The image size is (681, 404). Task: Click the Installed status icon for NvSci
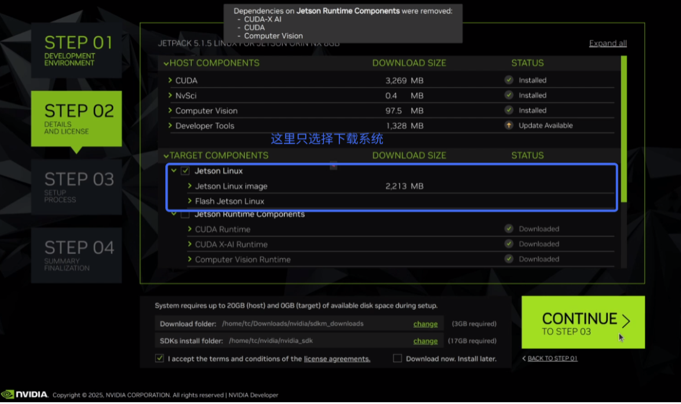coord(509,95)
